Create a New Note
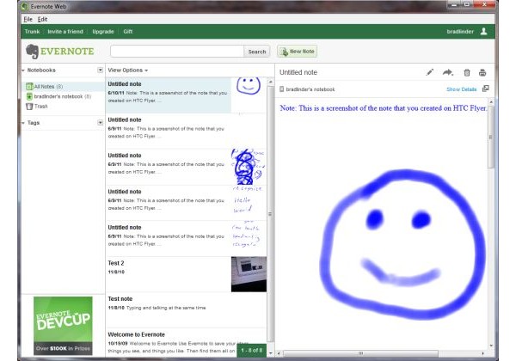Viewport: 516px width, 361px height. point(298,52)
